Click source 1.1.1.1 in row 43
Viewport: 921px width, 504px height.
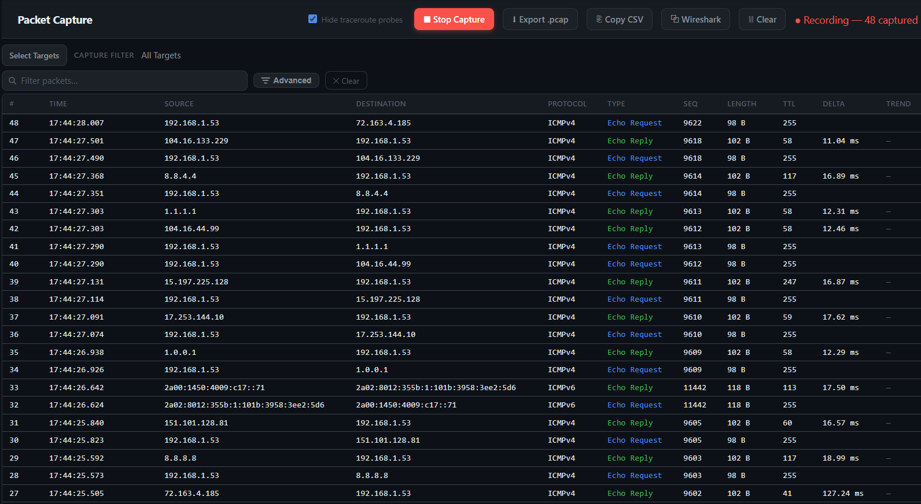180,212
